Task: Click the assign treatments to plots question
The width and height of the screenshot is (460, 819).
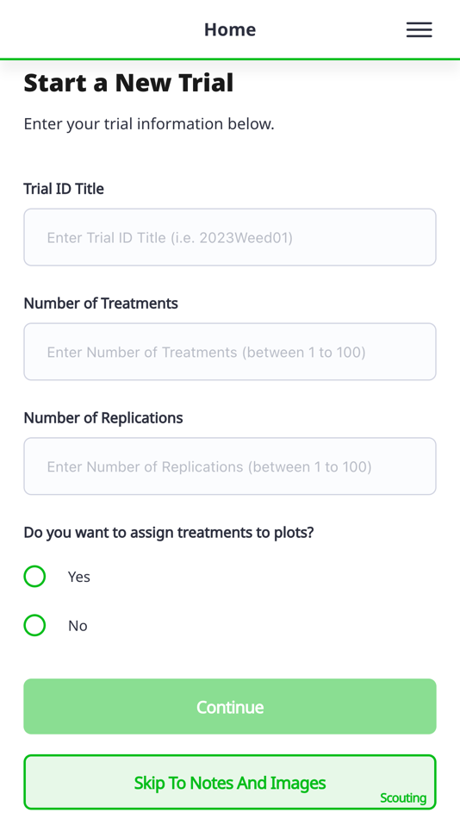Action: pos(169,532)
